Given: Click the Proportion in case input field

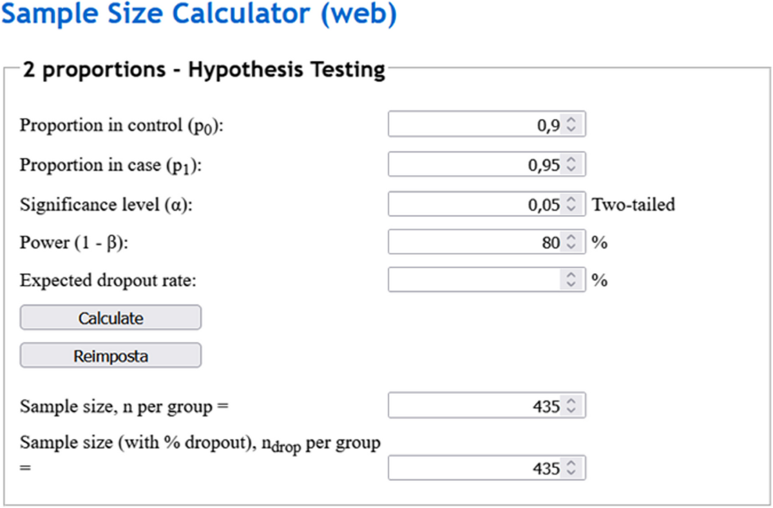Looking at the screenshot, I should (473, 165).
